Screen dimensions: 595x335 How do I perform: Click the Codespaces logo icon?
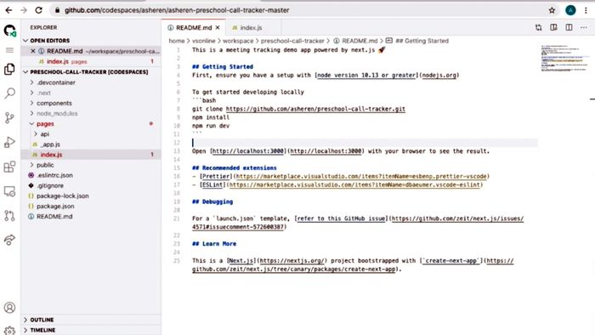[x=9, y=31]
